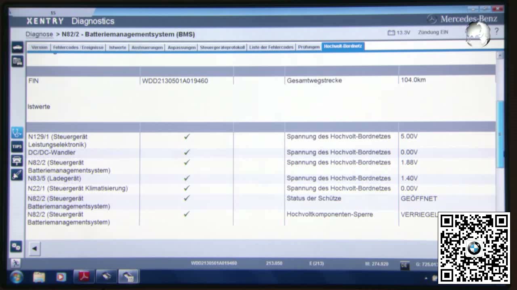Viewport: 517px width, 290px height.
Task: Select the M: 274.920 status bar entry
Action: (x=376, y=264)
